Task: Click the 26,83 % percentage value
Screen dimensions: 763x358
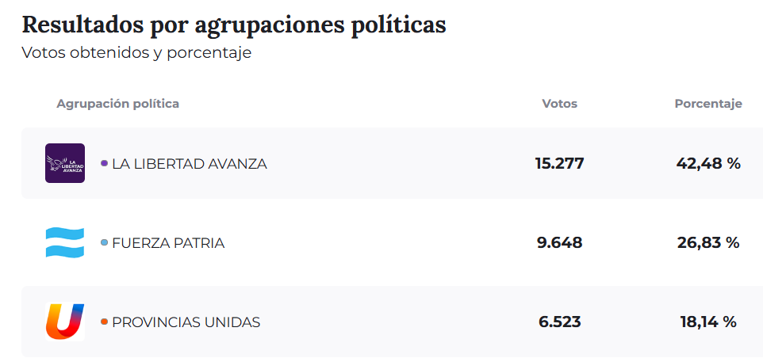Action: (708, 243)
